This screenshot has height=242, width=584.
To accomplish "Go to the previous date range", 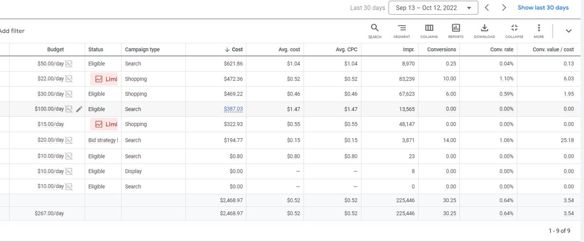I will pyautogui.click(x=487, y=8).
